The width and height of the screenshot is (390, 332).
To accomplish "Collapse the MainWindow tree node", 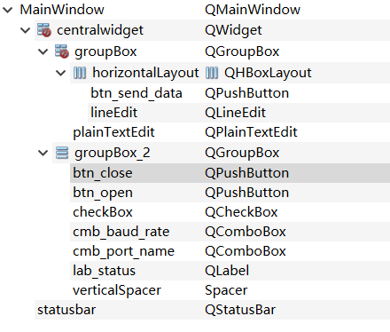I will click(7, 10).
